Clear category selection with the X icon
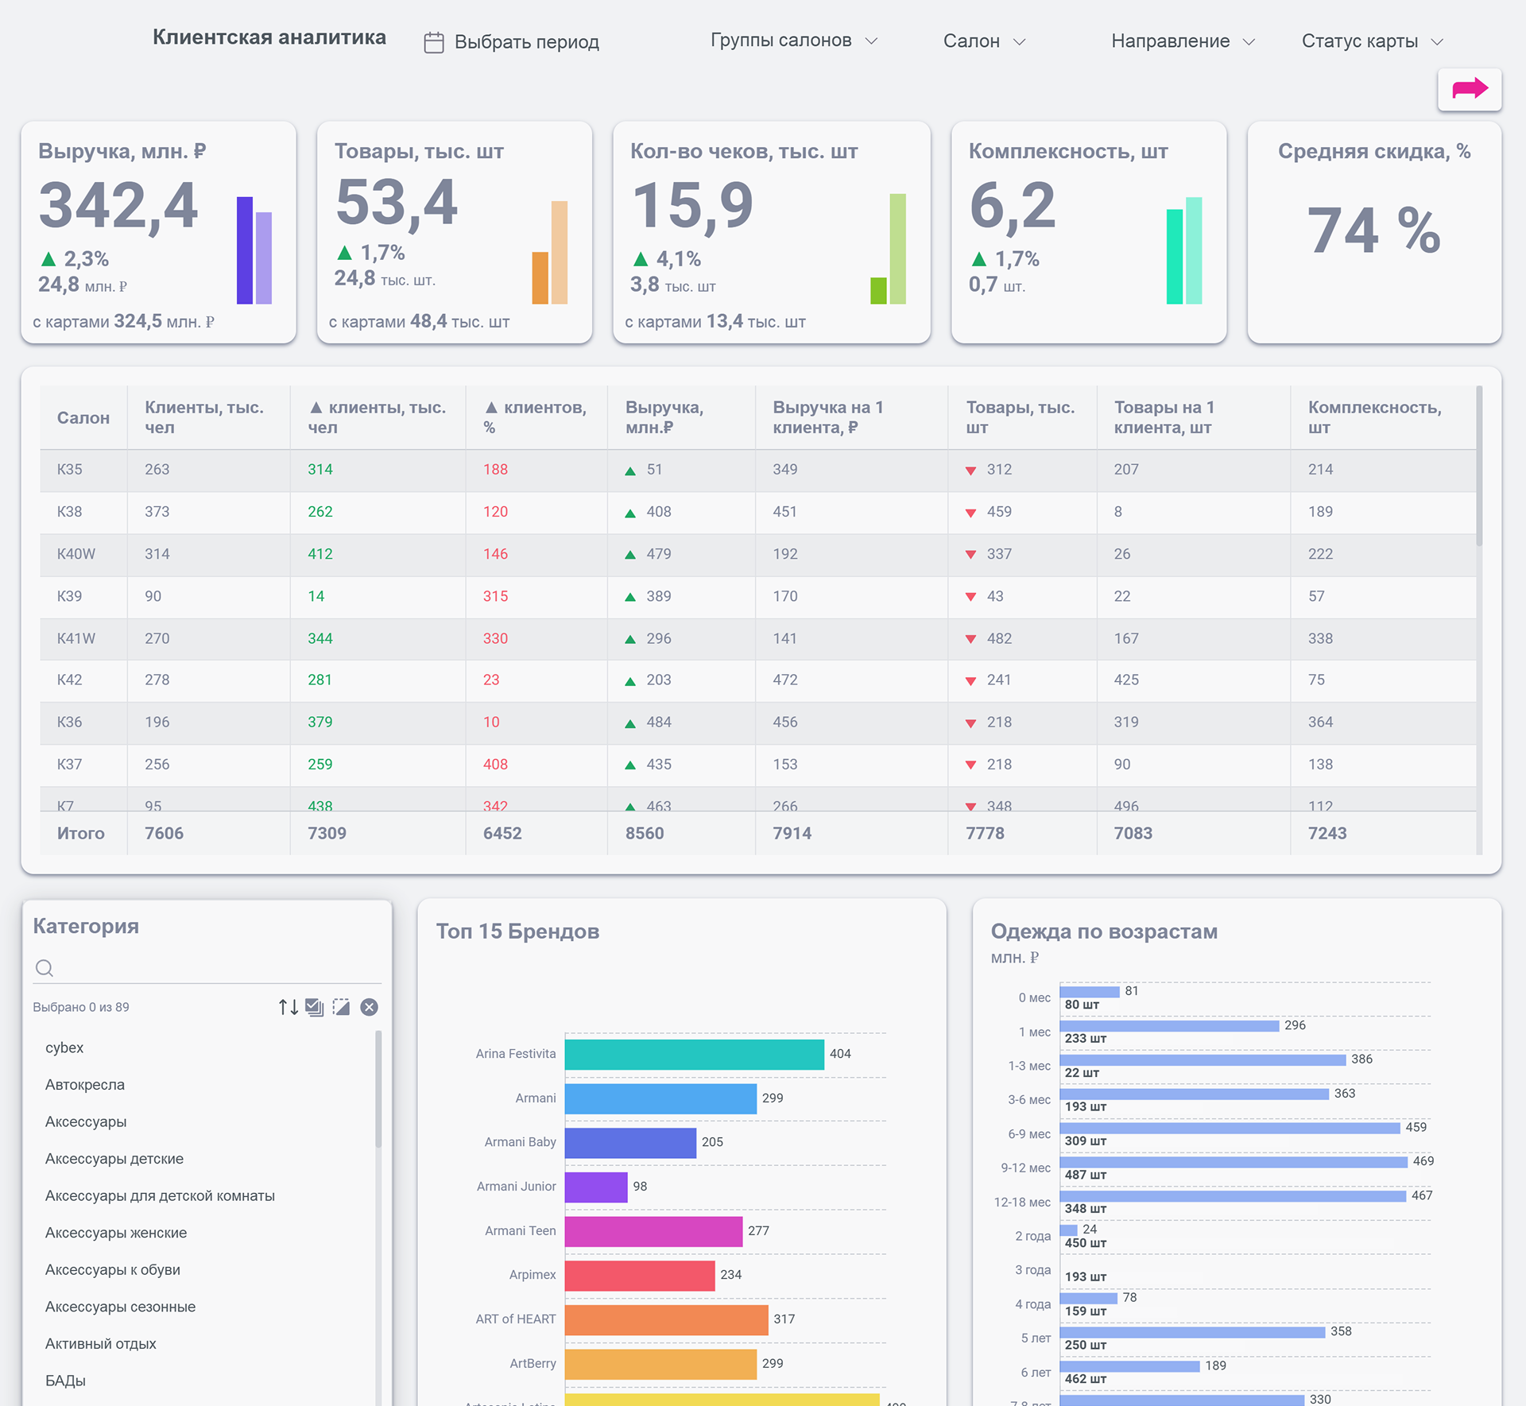This screenshot has width=1526, height=1406. 369,1007
